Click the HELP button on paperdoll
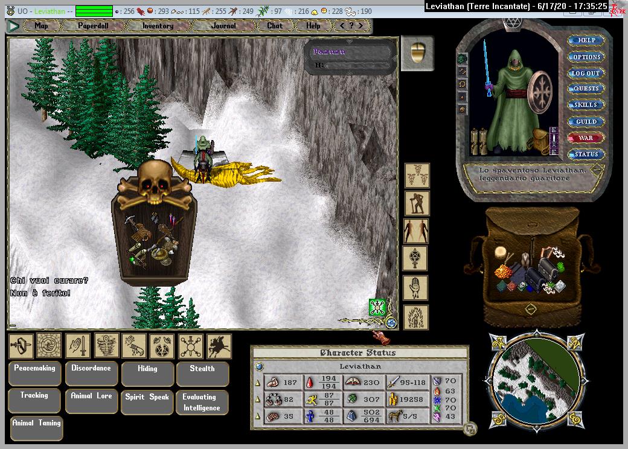The height and width of the screenshot is (449, 628). (x=586, y=40)
